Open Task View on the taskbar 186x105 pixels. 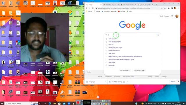[x=45, y=104]
